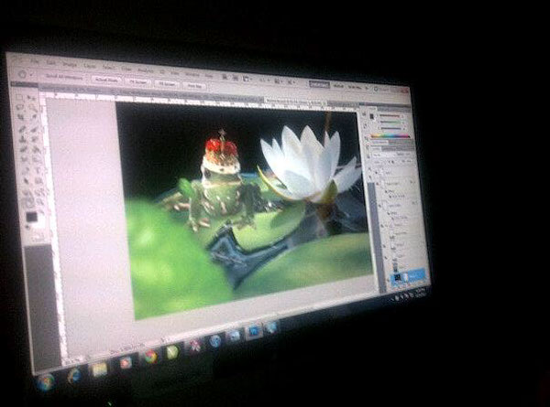550x407 pixels.
Task: Open the Edit menu
Action: click(51, 62)
